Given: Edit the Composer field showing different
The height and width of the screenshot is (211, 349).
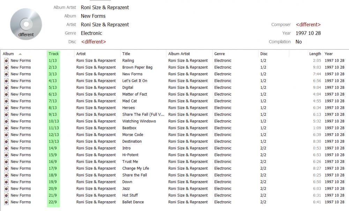Looking at the screenshot, I should tap(308, 25).
